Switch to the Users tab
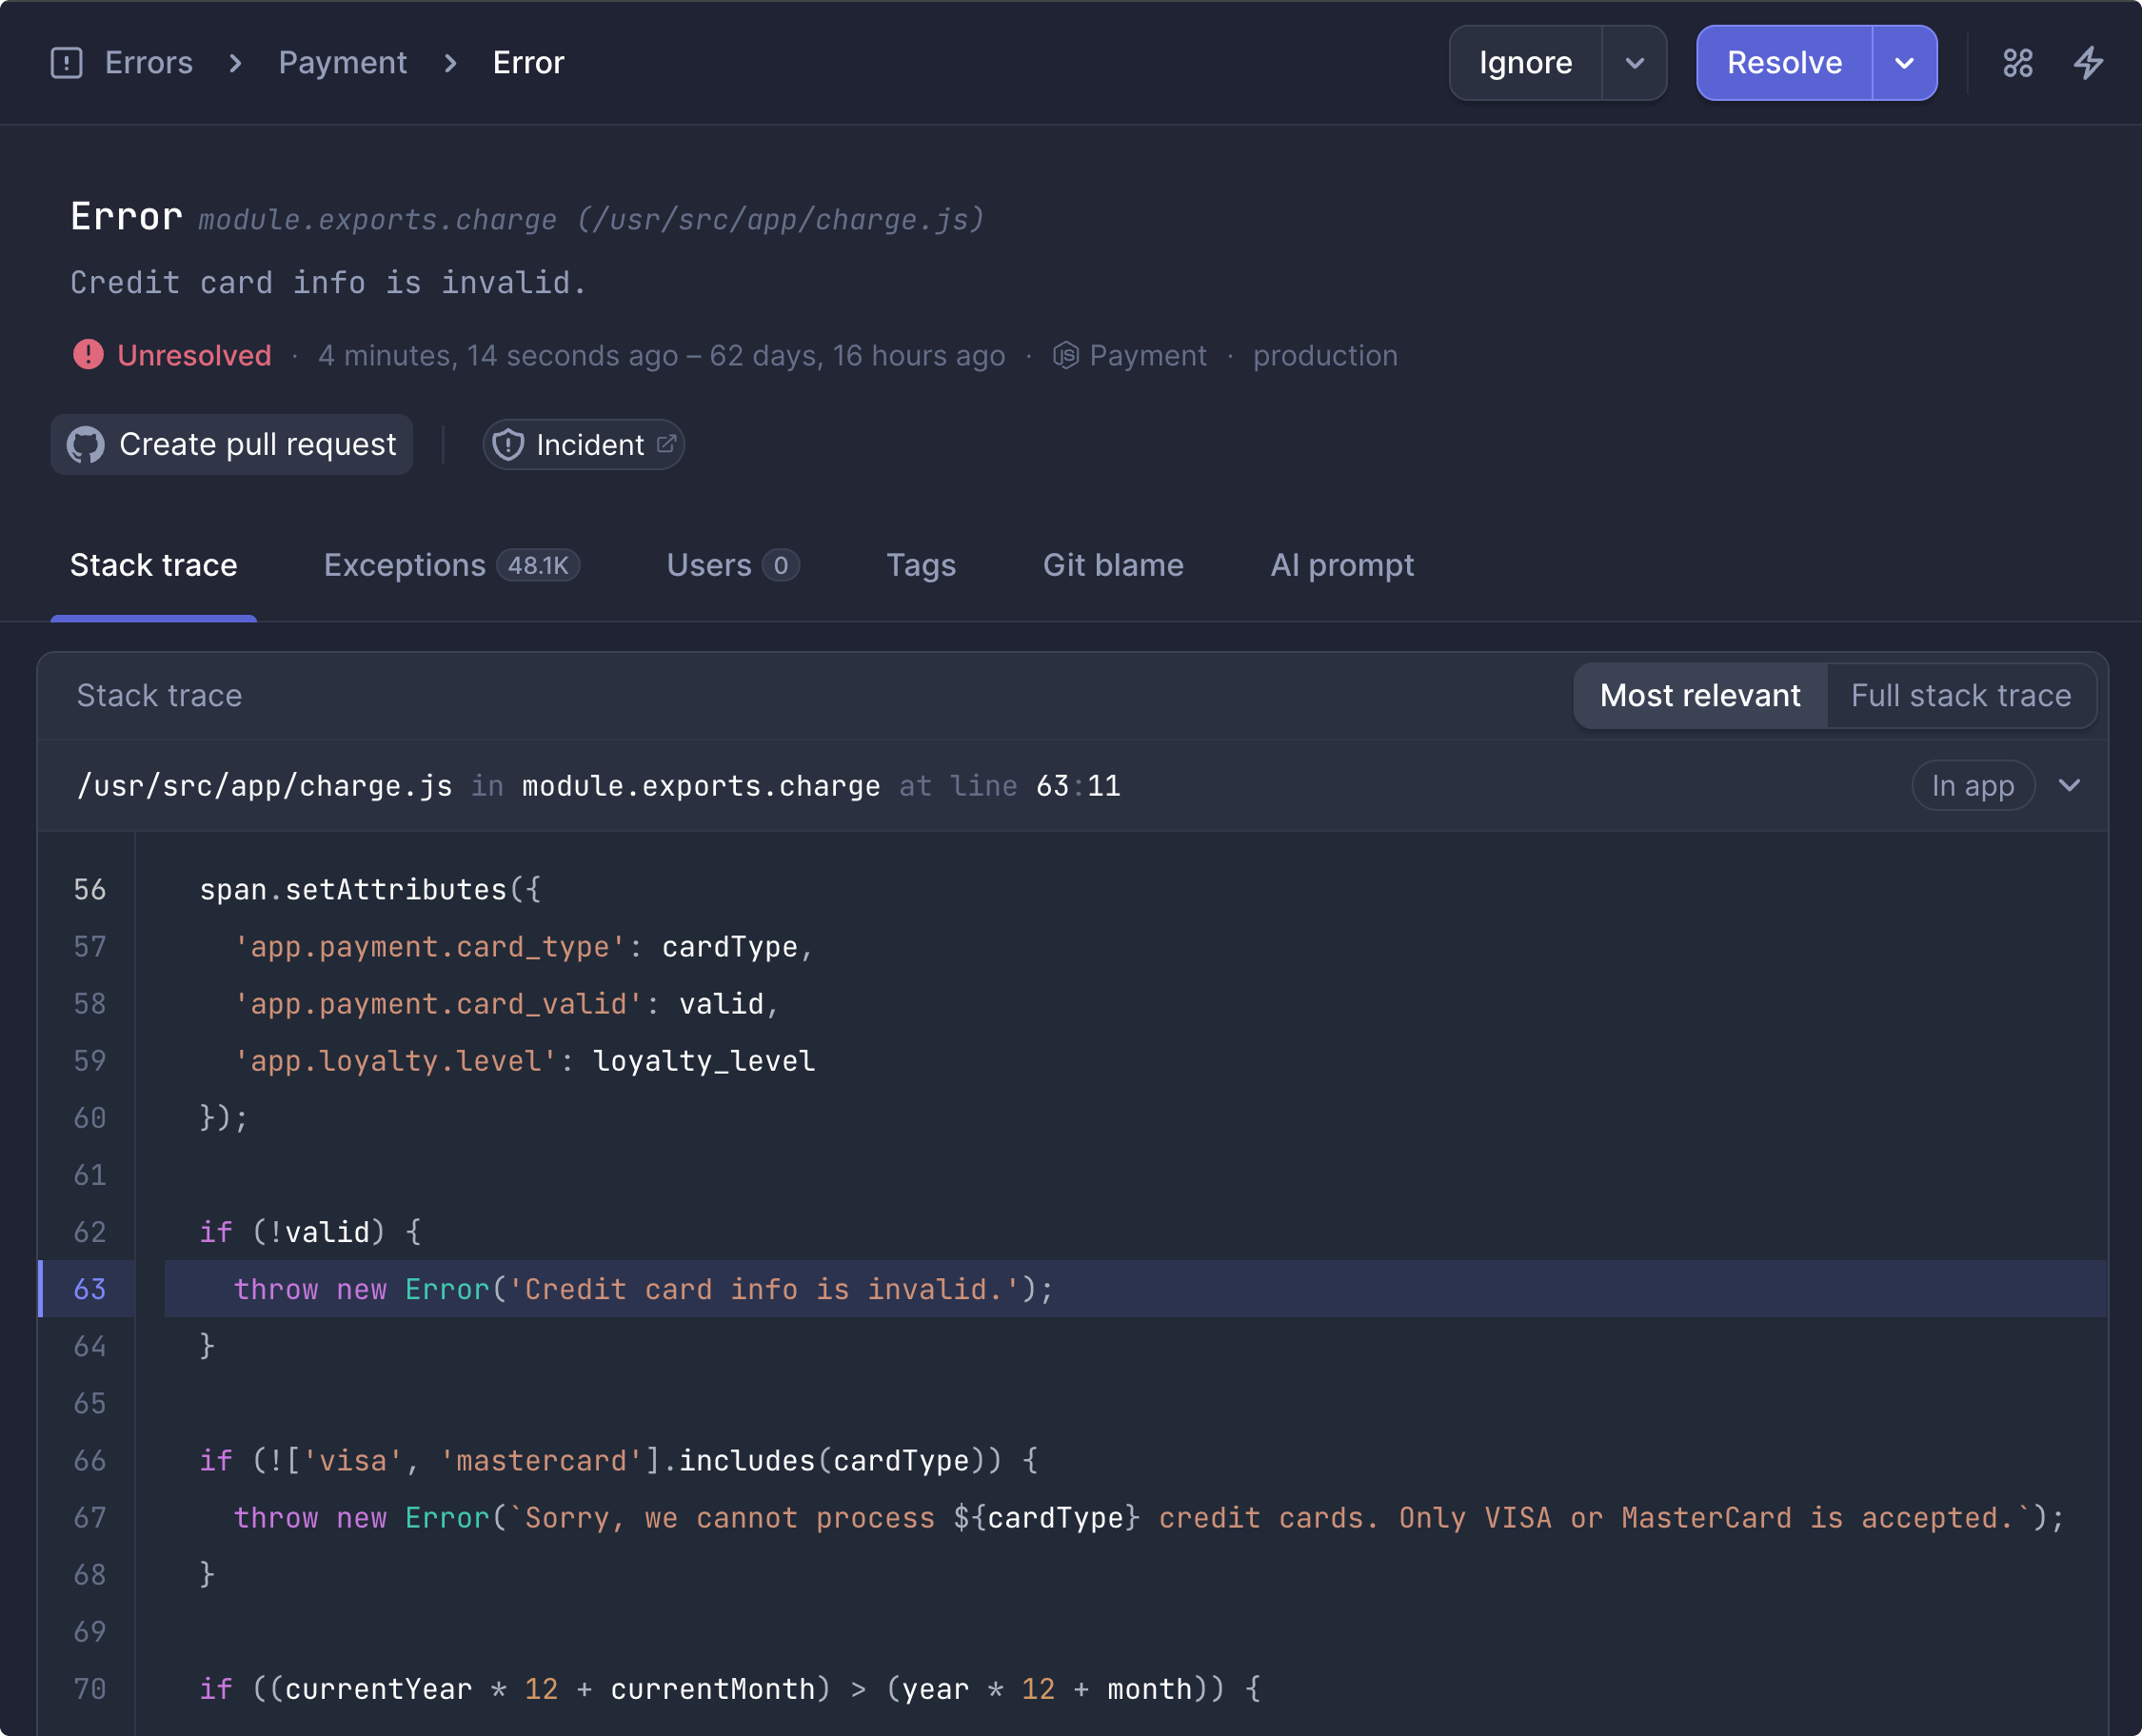The height and width of the screenshot is (1736, 2142). pos(733,566)
